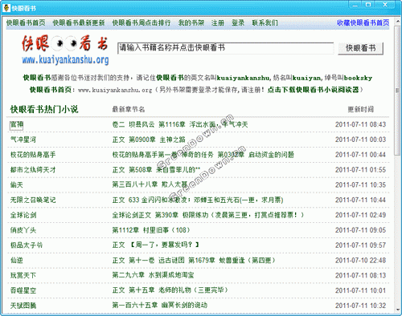Open the novel 仙逆
Viewport: 402px width, 316px height.
(x=17, y=261)
